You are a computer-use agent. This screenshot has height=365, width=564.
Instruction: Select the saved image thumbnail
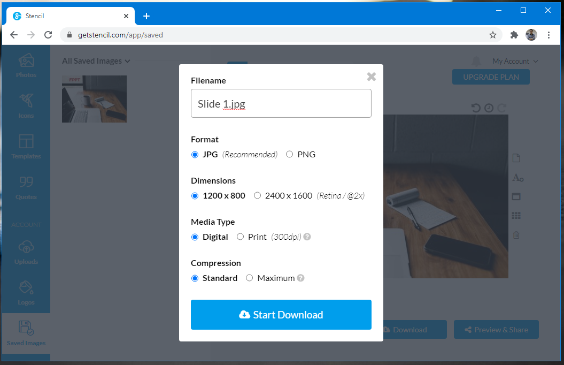pyautogui.click(x=94, y=99)
